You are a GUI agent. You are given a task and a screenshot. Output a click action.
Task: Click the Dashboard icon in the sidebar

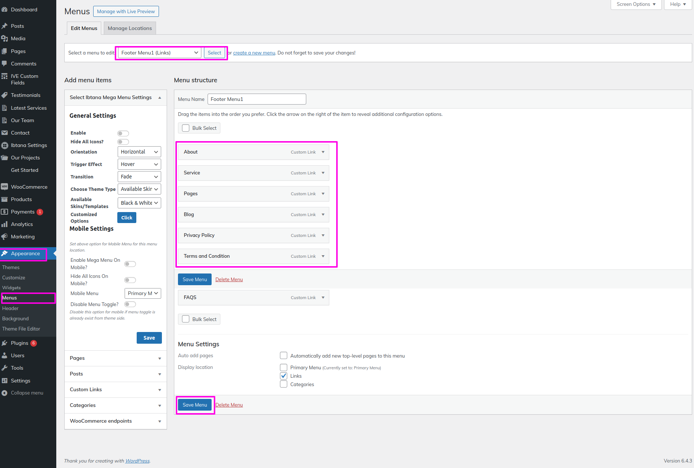(4, 10)
